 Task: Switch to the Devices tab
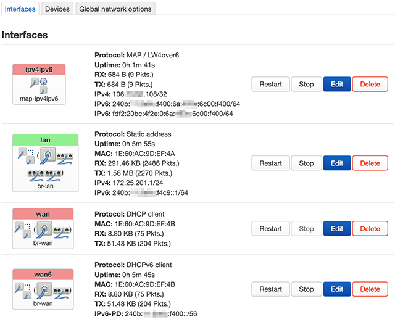pyautogui.click(x=57, y=9)
